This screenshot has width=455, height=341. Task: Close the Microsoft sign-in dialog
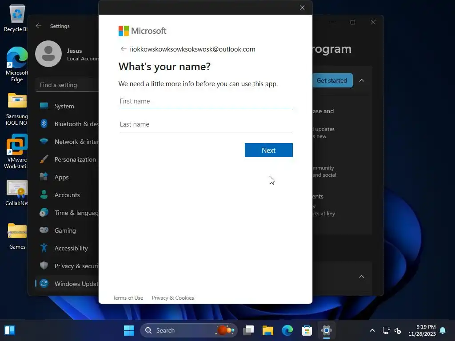pos(302,8)
